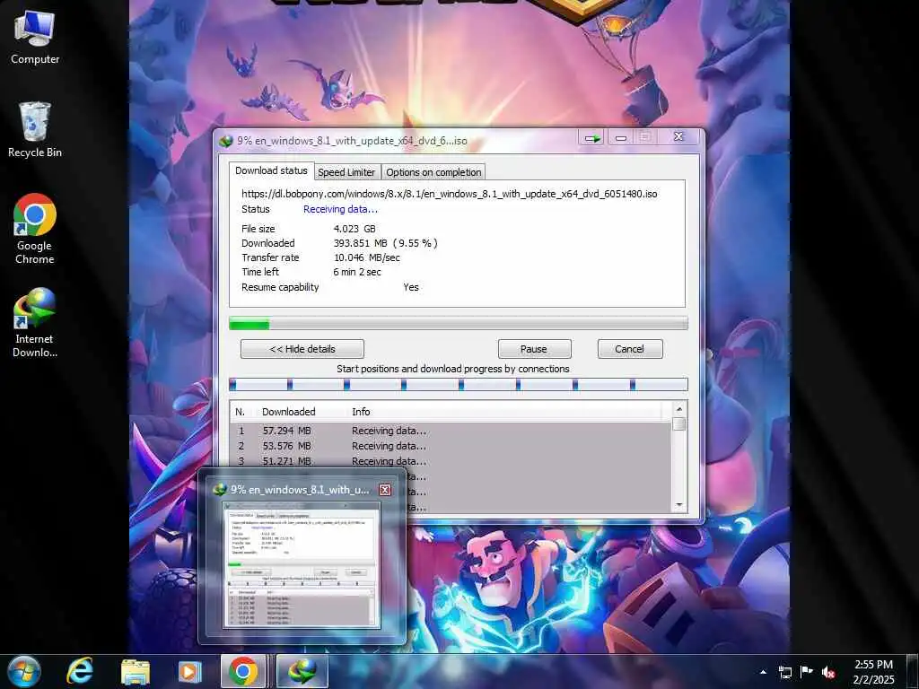Click the N. column header
The width and height of the screenshot is (919, 689).
coord(242,411)
